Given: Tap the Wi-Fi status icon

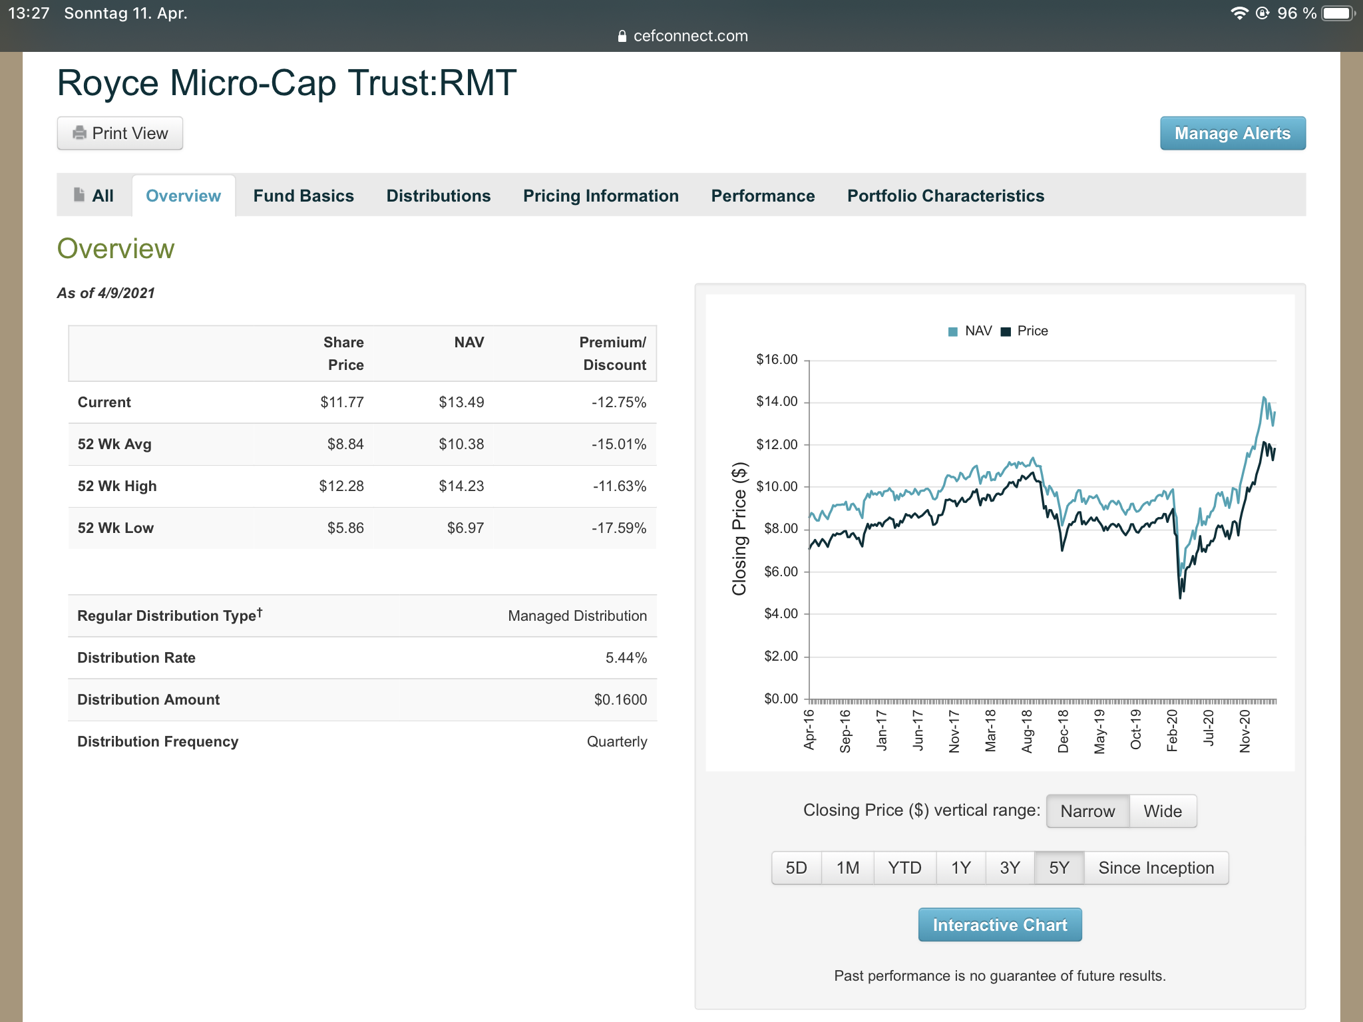Looking at the screenshot, I should (1239, 13).
